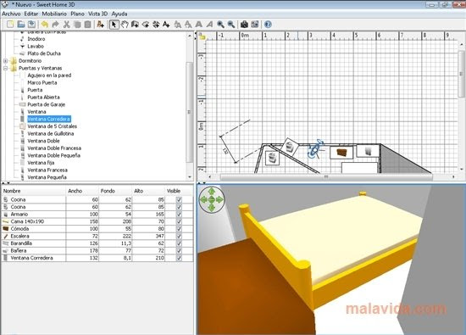Choose the Create walls tool
This screenshot has width=466, height=335.
(135, 25)
